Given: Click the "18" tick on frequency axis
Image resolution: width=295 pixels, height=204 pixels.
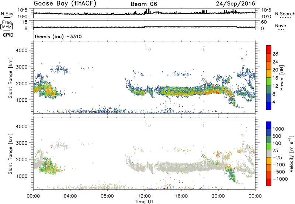Looking at the screenshot, I should pos(25,22).
